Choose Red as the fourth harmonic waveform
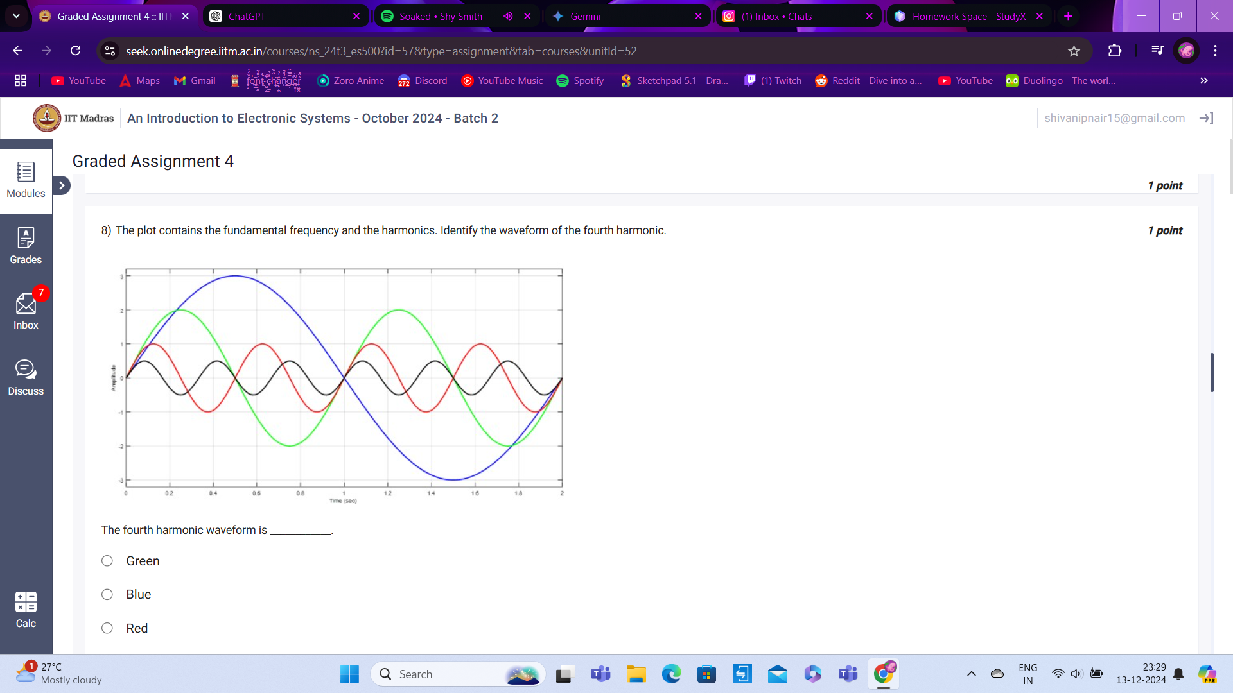This screenshot has height=693, width=1233. coord(107,628)
